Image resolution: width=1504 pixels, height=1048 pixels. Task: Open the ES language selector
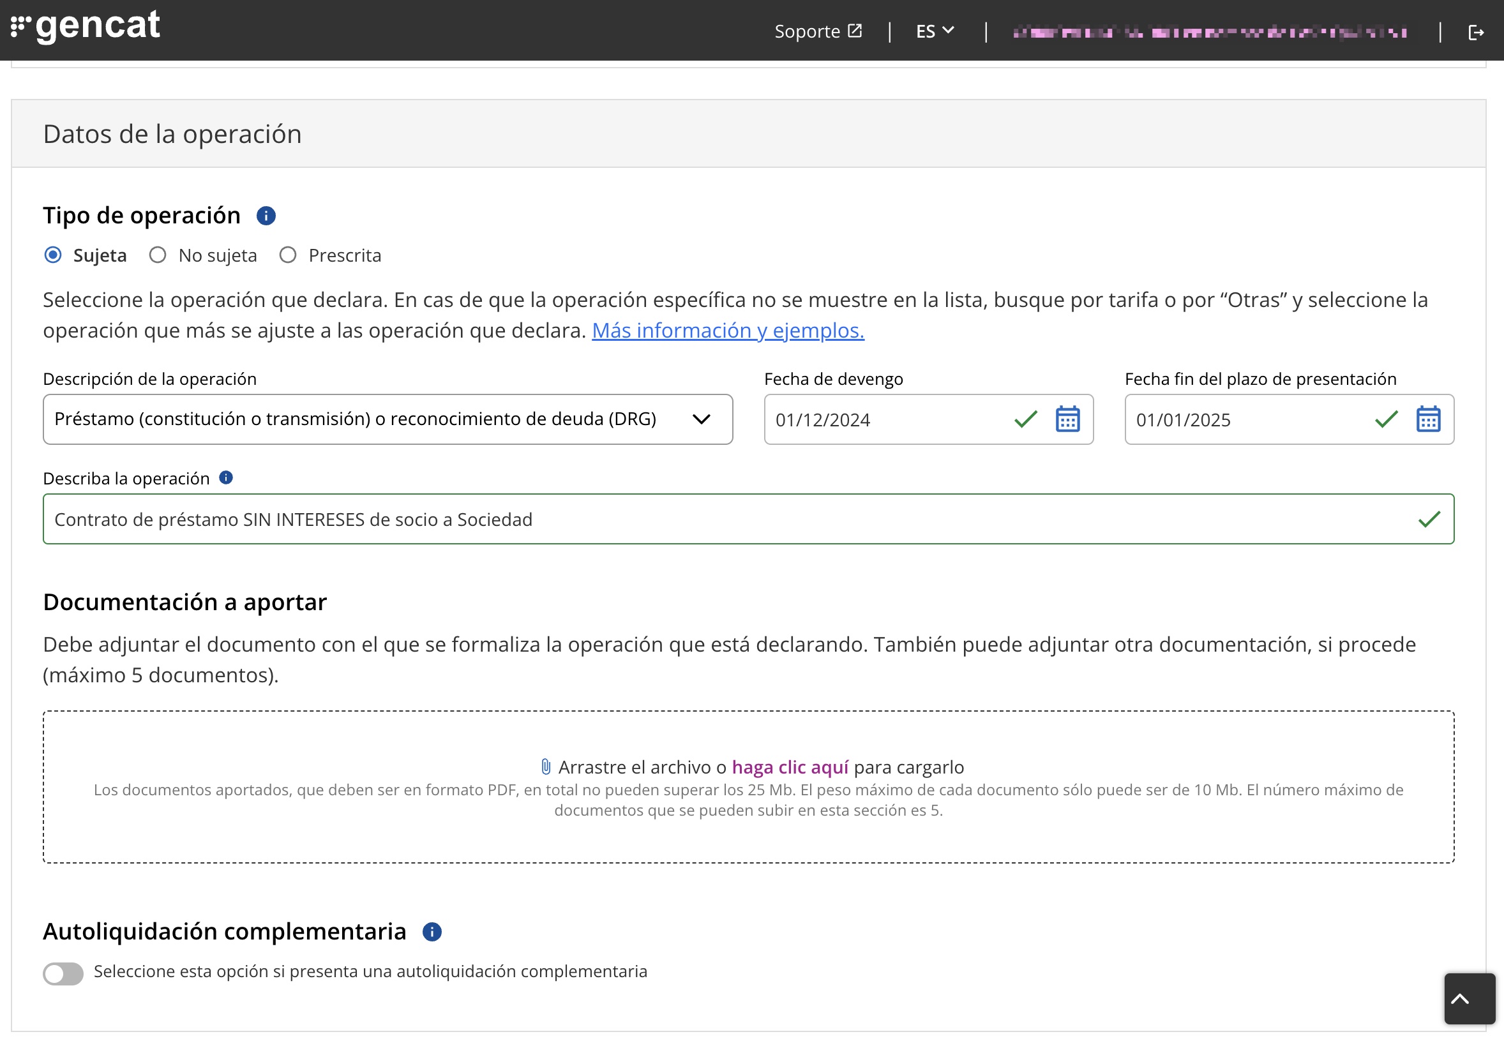point(935,31)
